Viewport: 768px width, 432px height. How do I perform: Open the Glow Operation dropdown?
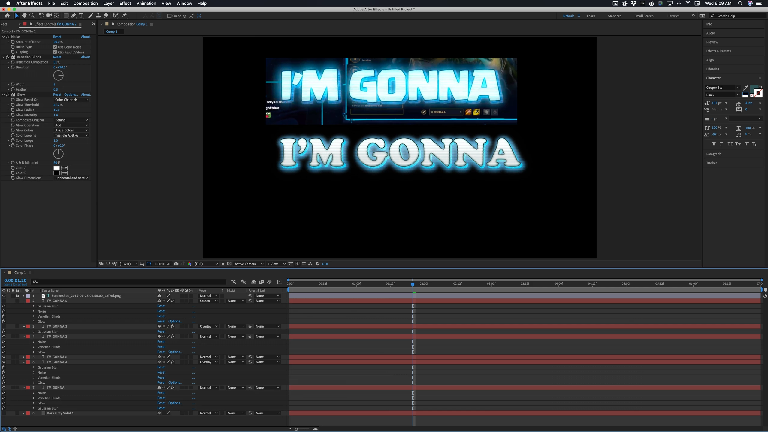point(71,125)
